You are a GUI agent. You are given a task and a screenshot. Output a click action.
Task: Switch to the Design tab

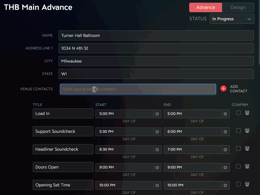tap(238, 7)
